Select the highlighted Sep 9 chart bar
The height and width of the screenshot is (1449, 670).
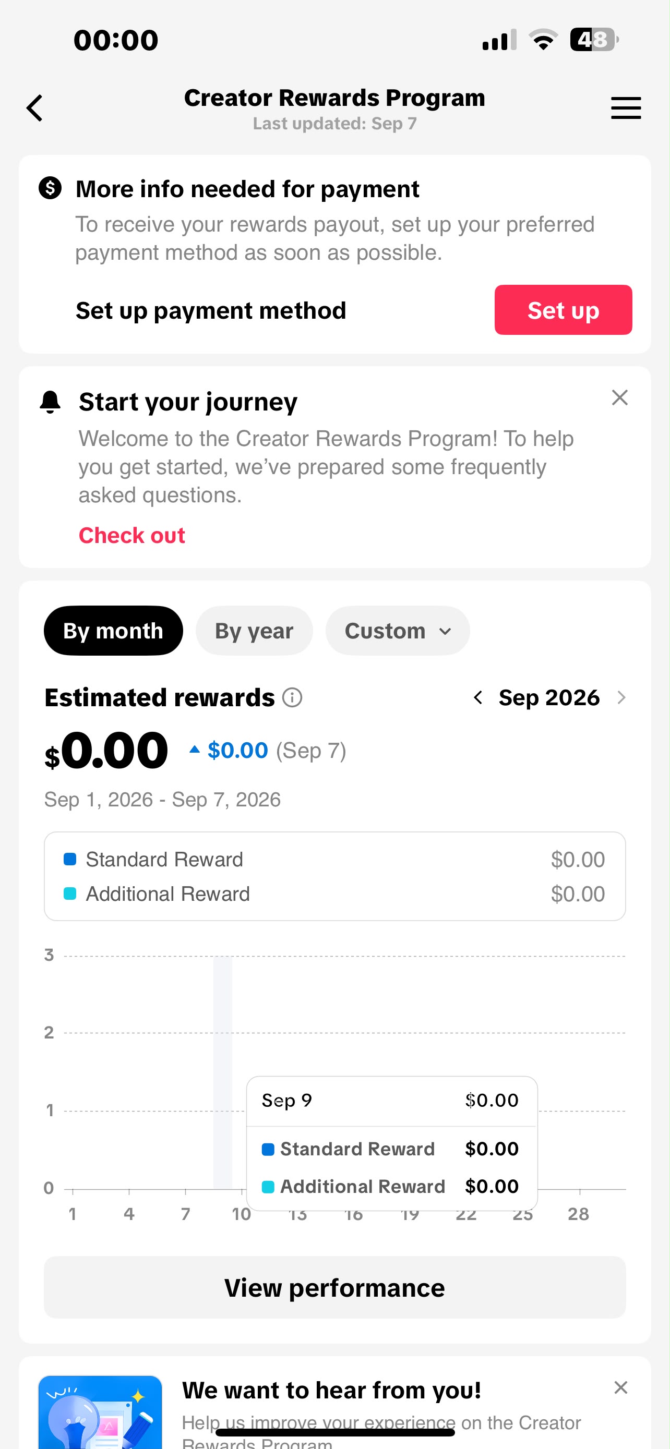(x=223, y=1073)
